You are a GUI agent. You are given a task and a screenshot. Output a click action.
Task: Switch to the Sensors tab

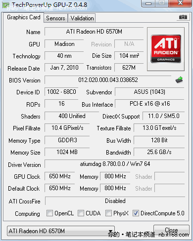(x=55, y=18)
